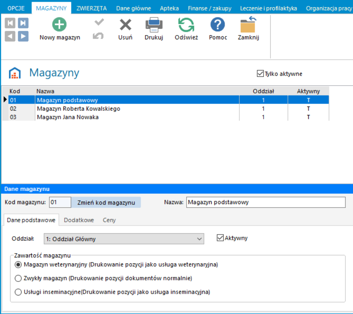Go to last record navigation icon
Image resolution: width=353 pixels, height=314 pixels.
coord(23,23)
